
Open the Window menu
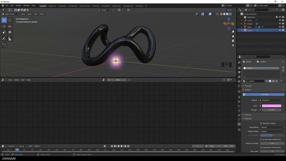tap(26, 6)
